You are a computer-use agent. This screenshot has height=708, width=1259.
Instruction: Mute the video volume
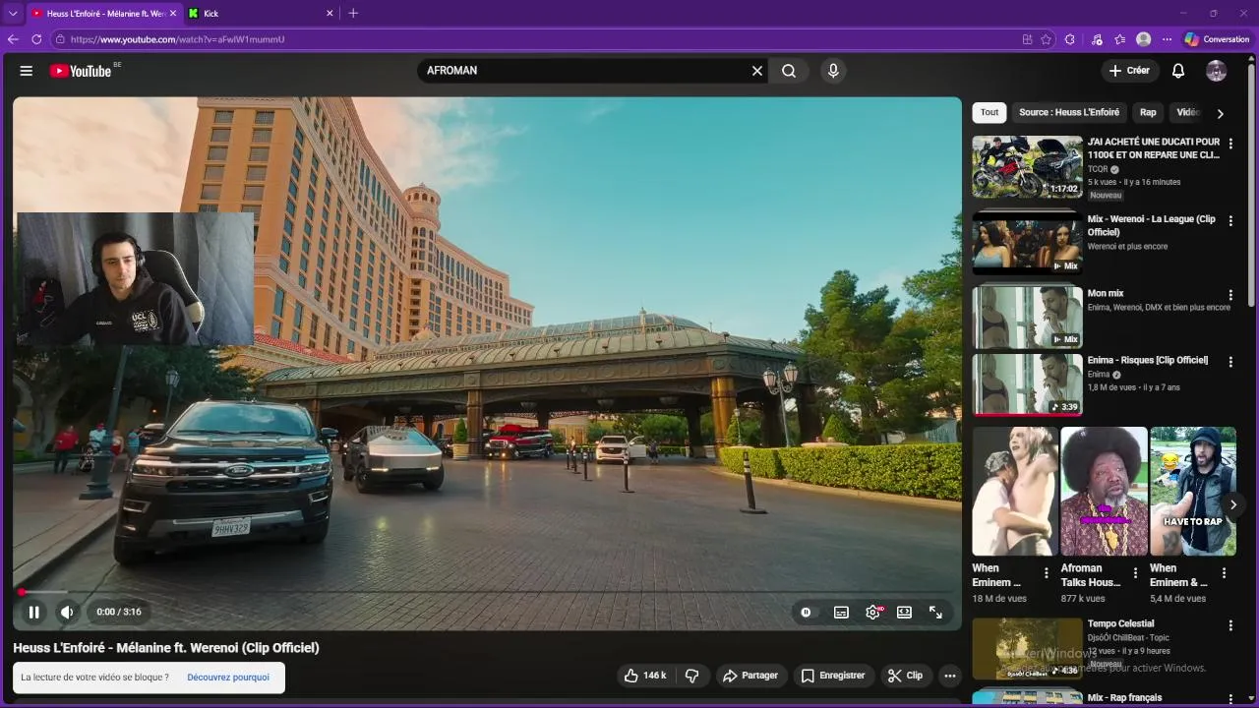[x=67, y=612]
